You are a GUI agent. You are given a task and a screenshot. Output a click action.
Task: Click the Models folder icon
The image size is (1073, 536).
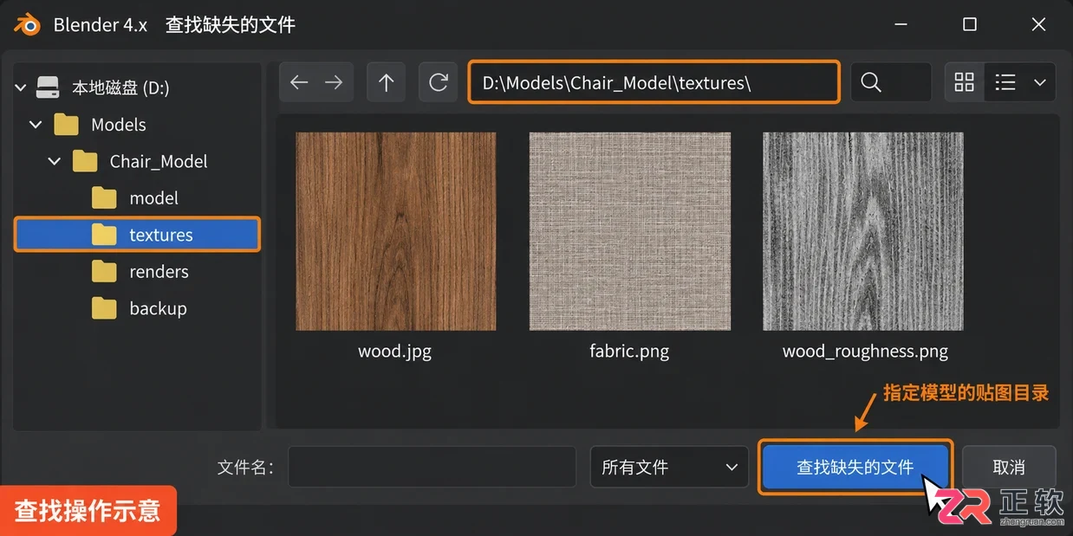coord(67,125)
